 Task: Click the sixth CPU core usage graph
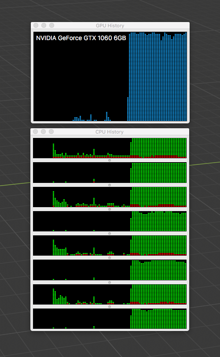click(110, 270)
